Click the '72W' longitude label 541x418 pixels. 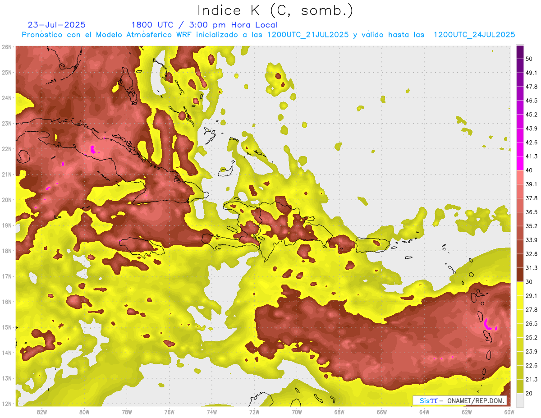click(x=254, y=412)
